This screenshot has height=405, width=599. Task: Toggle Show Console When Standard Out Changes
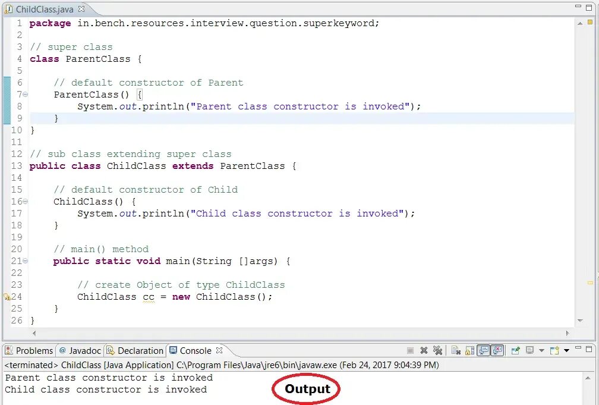click(481, 350)
